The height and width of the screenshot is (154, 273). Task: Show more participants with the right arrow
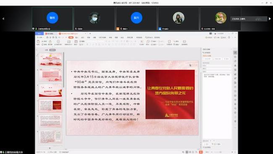point(270,19)
